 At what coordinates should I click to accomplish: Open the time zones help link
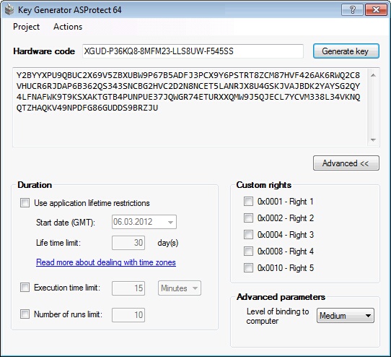(x=106, y=262)
